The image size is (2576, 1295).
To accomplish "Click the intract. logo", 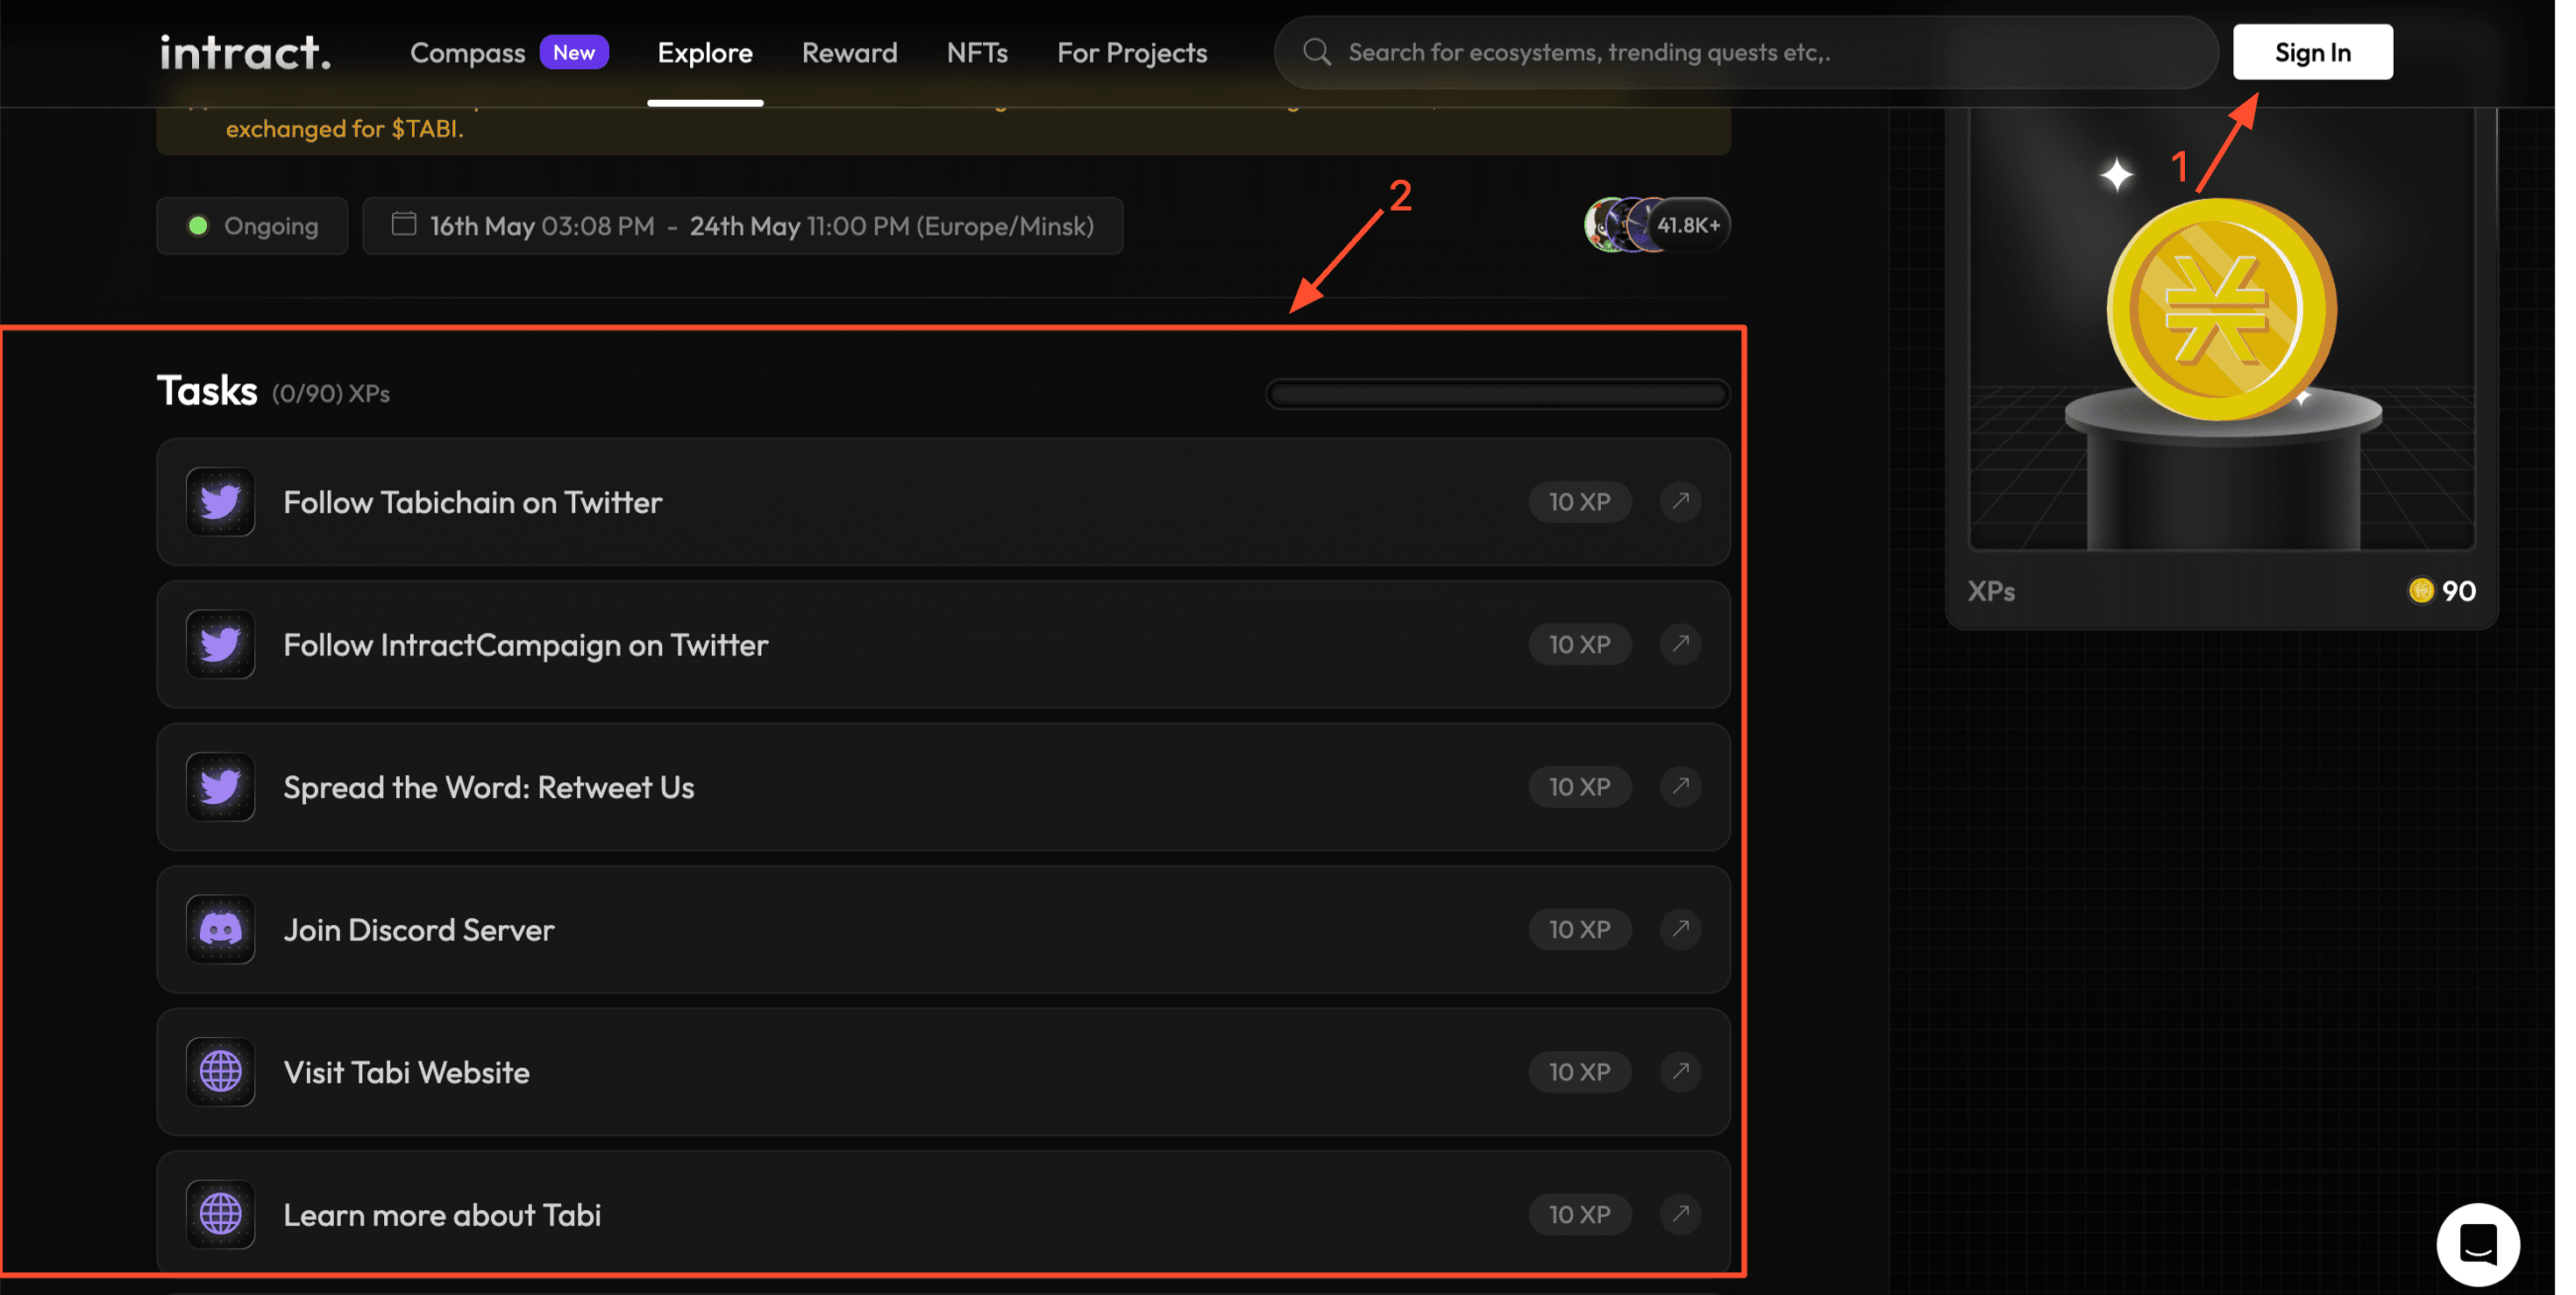I will pyautogui.click(x=245, y=52).
